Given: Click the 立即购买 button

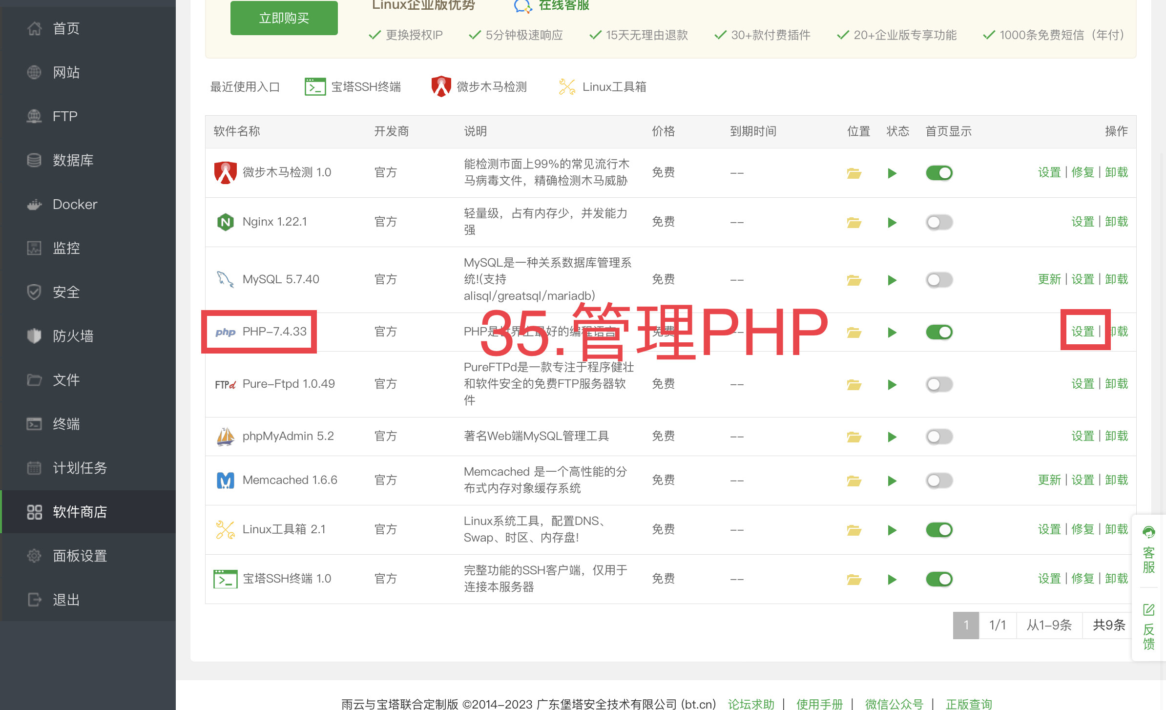Looking at the screenshot, I should [284, 18].
